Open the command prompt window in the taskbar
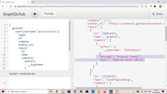The height and width of the screenshot is (94, 167). point(87,91)
